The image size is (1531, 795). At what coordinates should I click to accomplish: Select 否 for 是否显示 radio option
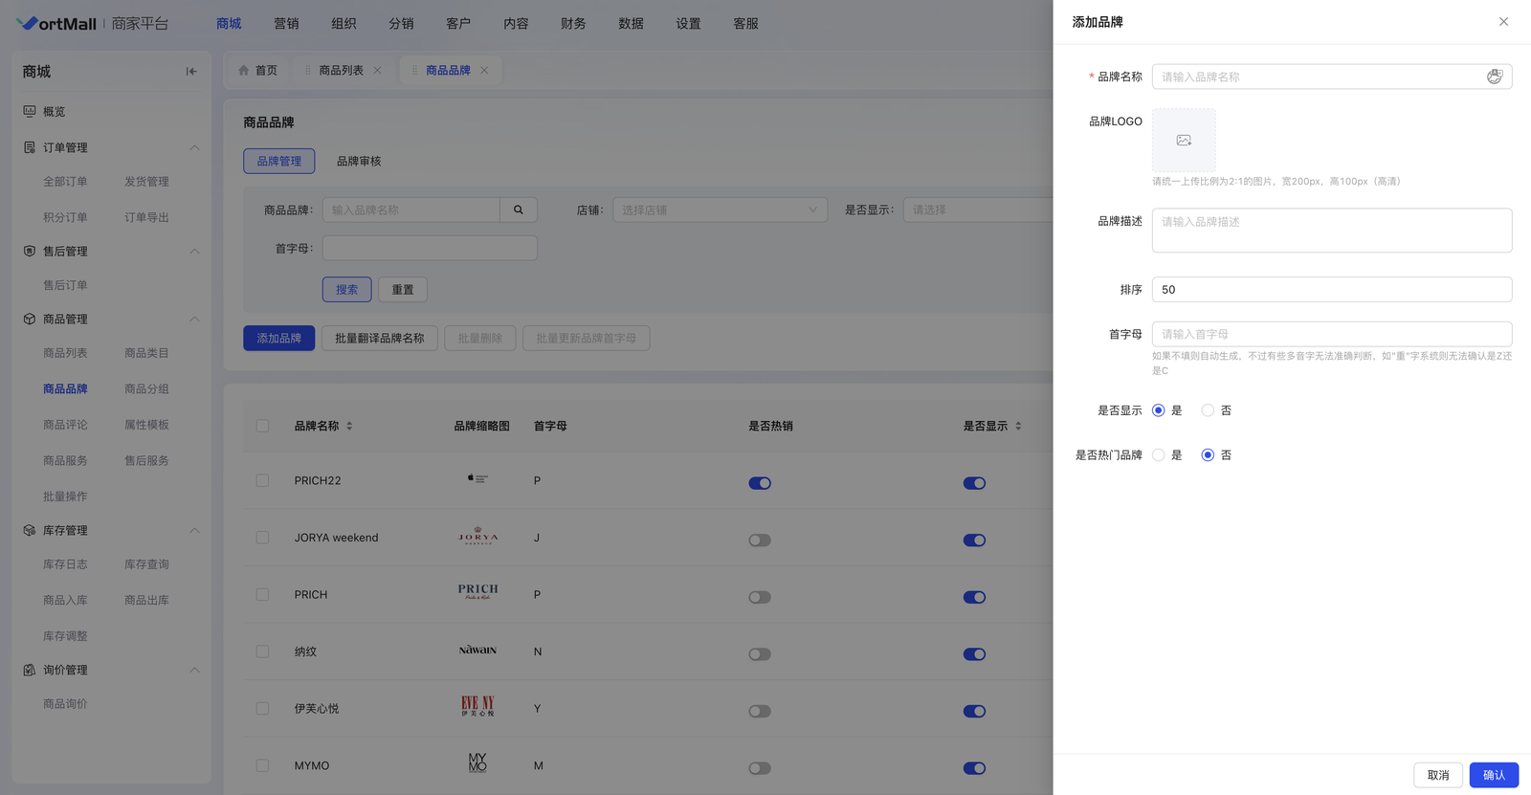(x=1208, y=410)
